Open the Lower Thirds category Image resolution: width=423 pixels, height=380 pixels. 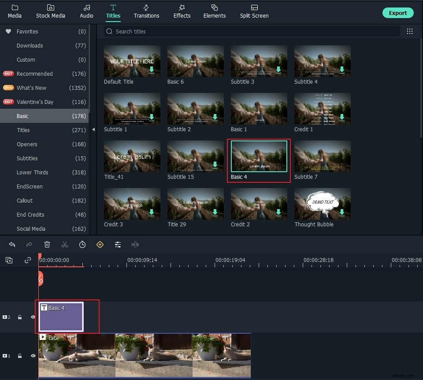[x=32, y=172]
